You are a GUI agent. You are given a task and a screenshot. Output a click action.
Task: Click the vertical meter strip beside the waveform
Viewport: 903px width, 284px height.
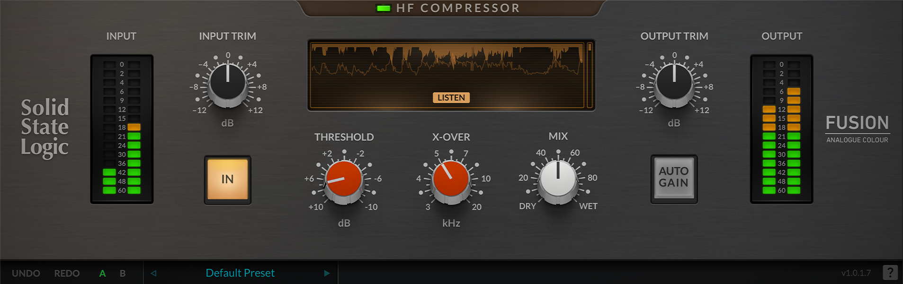coord(590,75)
